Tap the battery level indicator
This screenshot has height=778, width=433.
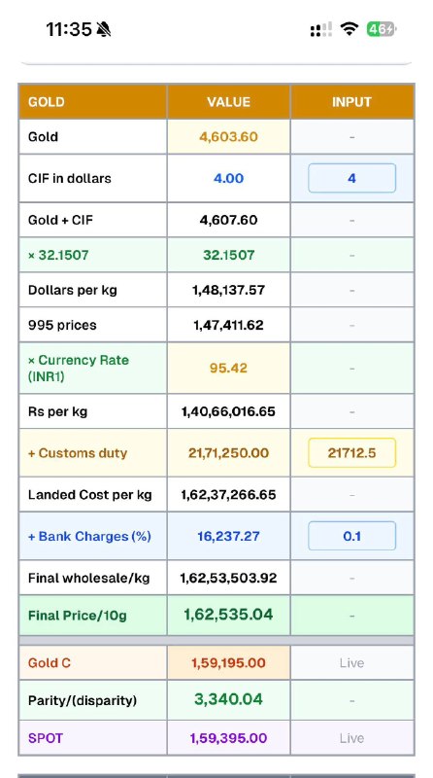(382, 29)
